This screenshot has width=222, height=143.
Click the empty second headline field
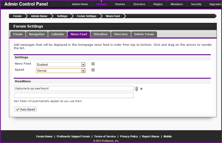pyautogui.click(x=74, y=95)
